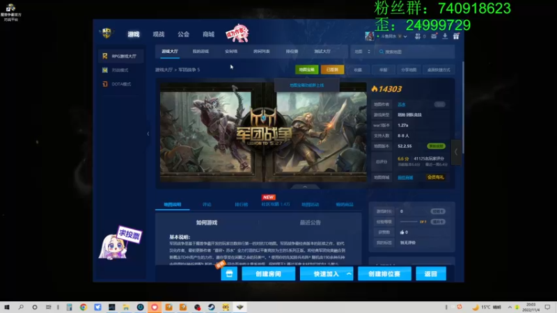Click the 求投票 mascot sticker
Image resolution: width=557 pixels, height=313 pixels.
pos(120,242)
